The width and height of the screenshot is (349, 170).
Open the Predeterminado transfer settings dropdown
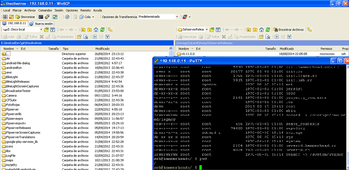coord(177,17)
